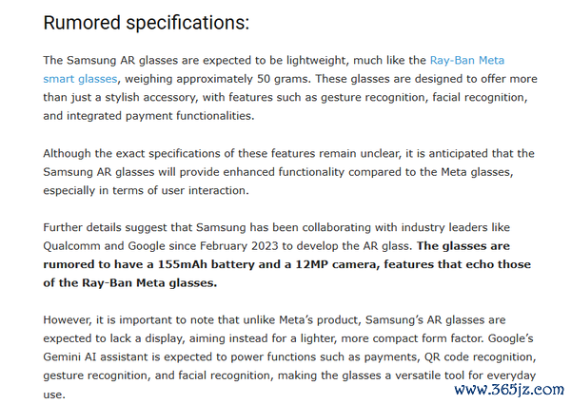Click the blue "smart glasses" link text
This screenshot has width=571, height=404.
click(80, 79)
